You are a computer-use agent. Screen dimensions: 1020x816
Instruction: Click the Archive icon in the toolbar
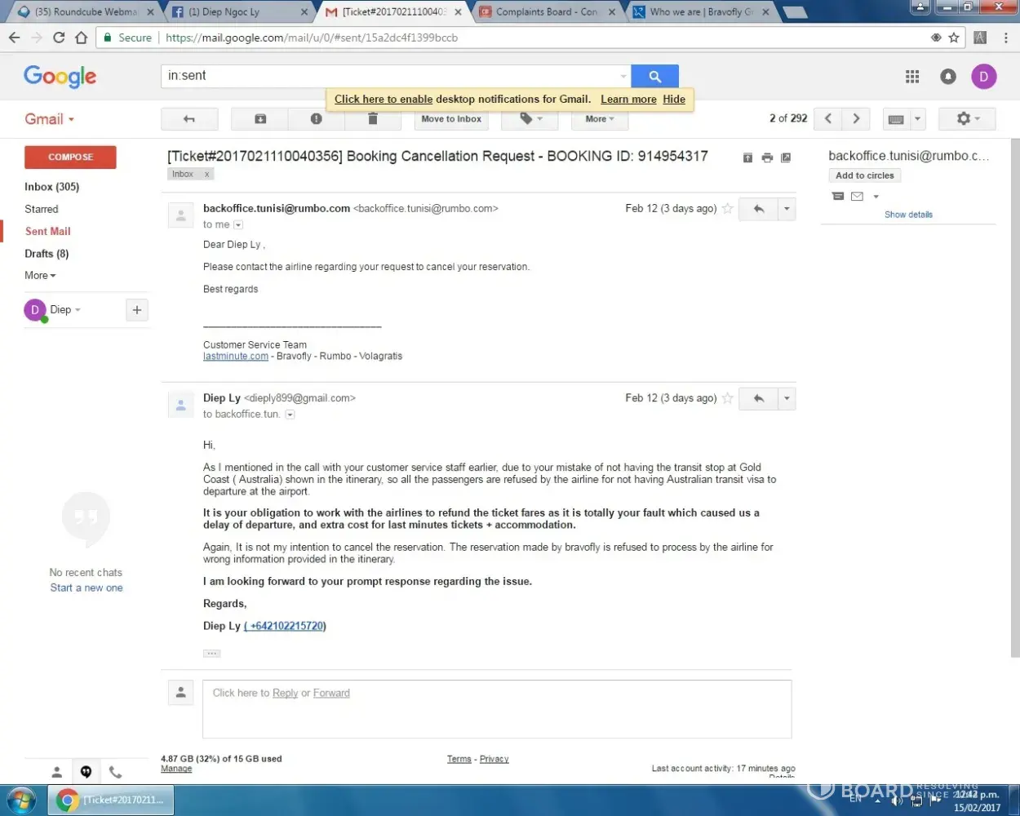click(260, 119)
